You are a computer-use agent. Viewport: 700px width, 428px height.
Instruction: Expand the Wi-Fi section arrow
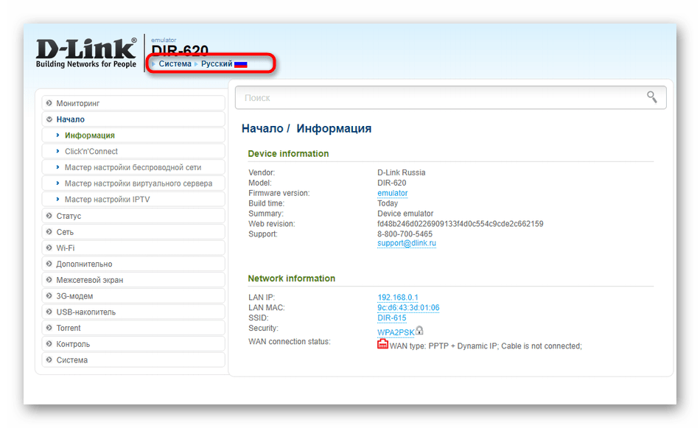(x=49, y=248)
